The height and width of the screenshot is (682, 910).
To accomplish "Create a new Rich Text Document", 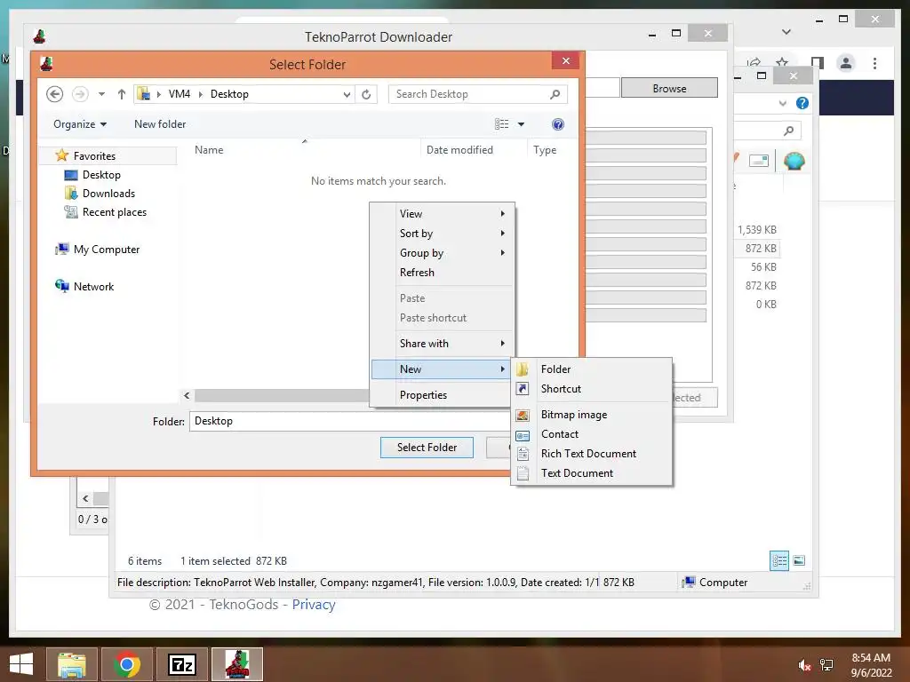I will click(592, 454).
